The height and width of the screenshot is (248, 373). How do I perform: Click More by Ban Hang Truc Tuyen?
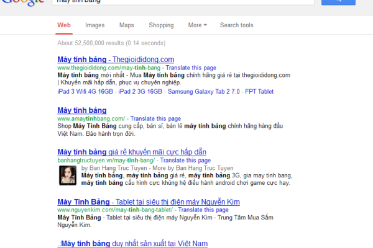(x=193, y=168)
